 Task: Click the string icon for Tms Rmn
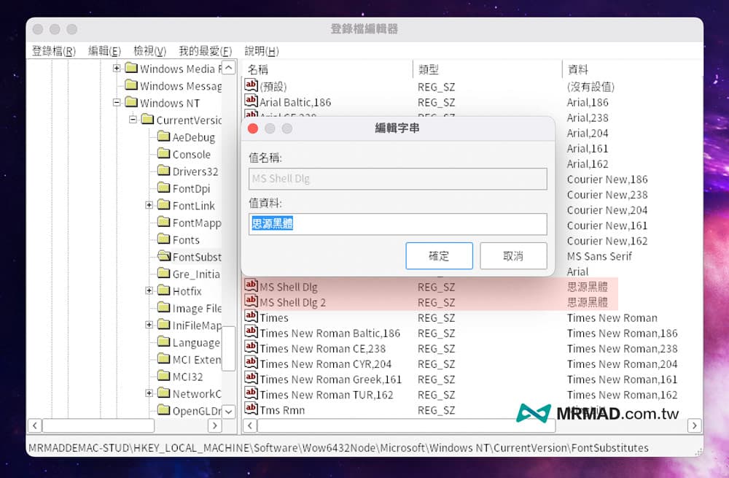pyautogui.click(x=251, y=410)
